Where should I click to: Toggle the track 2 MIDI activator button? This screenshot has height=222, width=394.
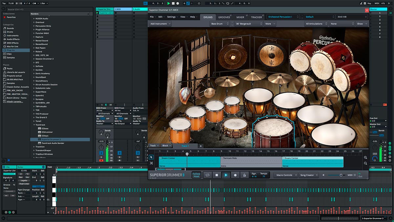120,153
